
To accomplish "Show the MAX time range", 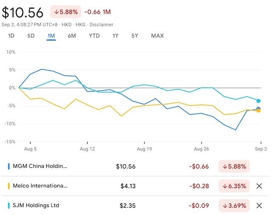I will click(157, 36).
